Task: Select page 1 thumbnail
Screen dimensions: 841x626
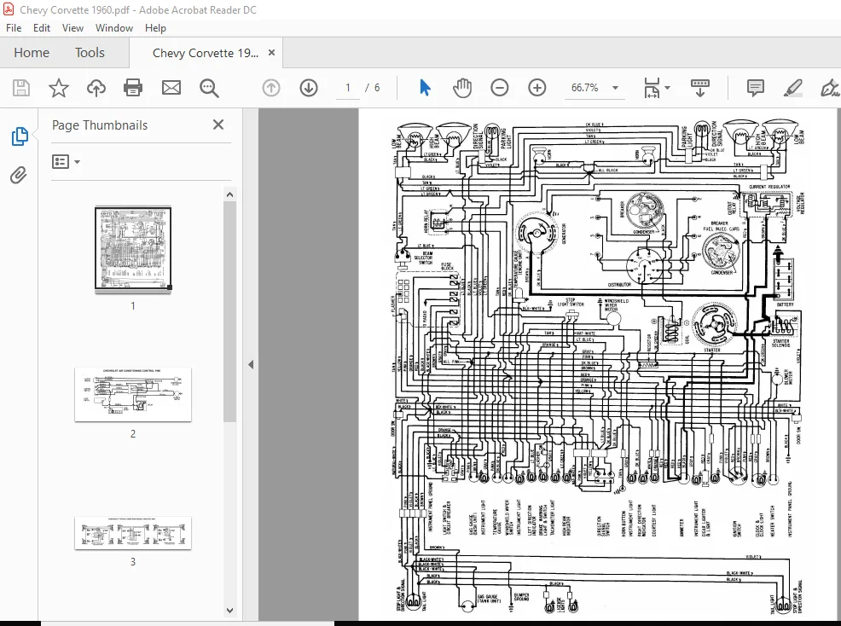Action: click(x=133, y=248)
